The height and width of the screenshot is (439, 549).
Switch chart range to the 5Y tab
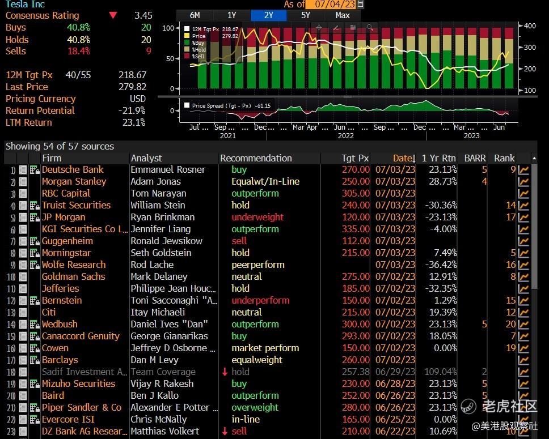click(306, 15)
